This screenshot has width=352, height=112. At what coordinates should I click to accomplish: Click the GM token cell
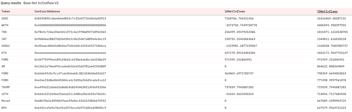coord(3,66)
